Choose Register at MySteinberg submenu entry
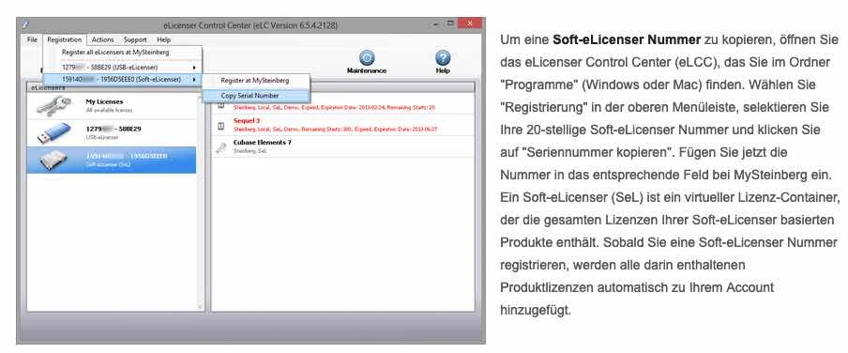848x353 pixels. click(256, 80)
